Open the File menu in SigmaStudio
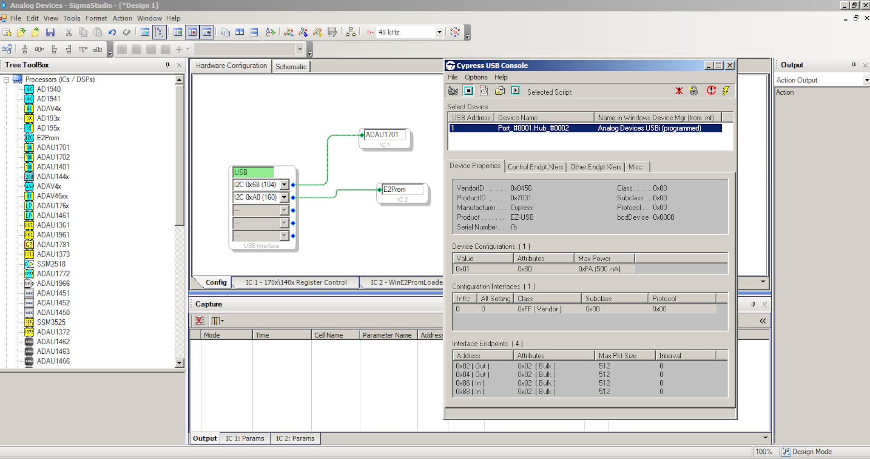This screenshot has width=870, height=459. (x=15, y=18)
